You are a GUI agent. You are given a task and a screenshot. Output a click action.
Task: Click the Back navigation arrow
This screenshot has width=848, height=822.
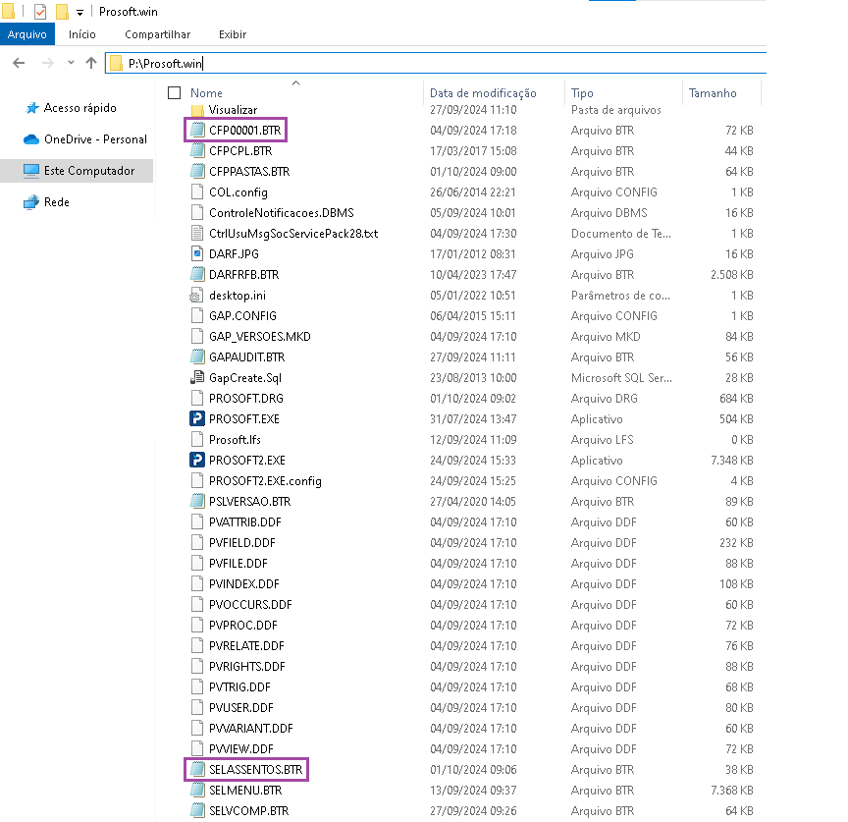click(x=19, y=63)
